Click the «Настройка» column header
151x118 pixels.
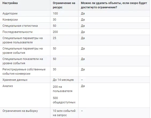pyautogui.click(x=10, y=3)
